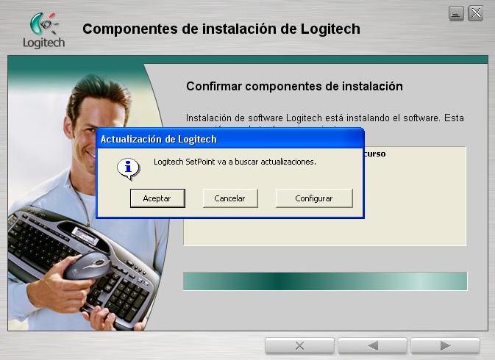Go back using the left arrow button

pos(372,346)
